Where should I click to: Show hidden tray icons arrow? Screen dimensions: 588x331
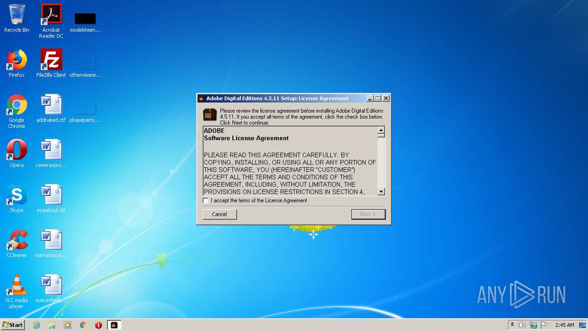512,325
